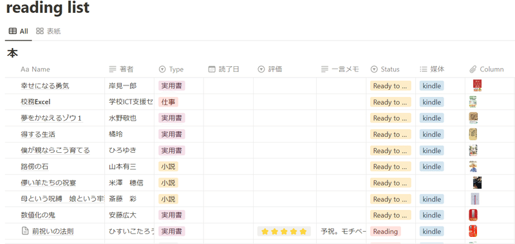Switch to the All table view tab
The height and width of the screenshot is (244, 515).
click(18, 31)
